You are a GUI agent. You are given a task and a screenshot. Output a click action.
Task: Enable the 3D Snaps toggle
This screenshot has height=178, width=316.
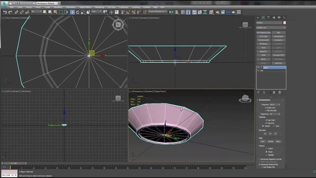coord(122,12)
